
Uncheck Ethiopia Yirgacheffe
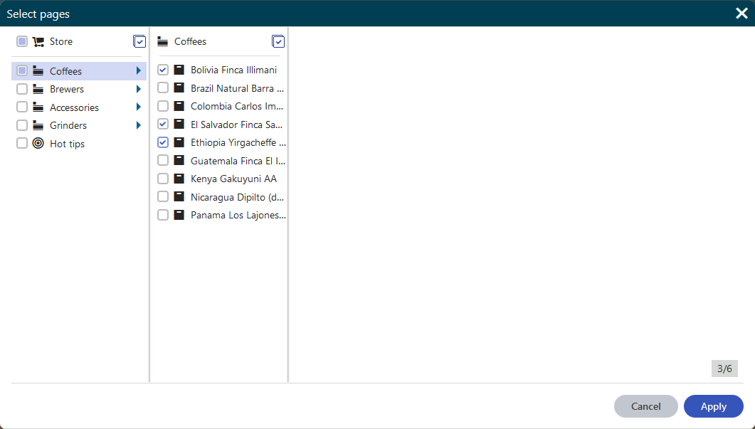pos(162,142)
